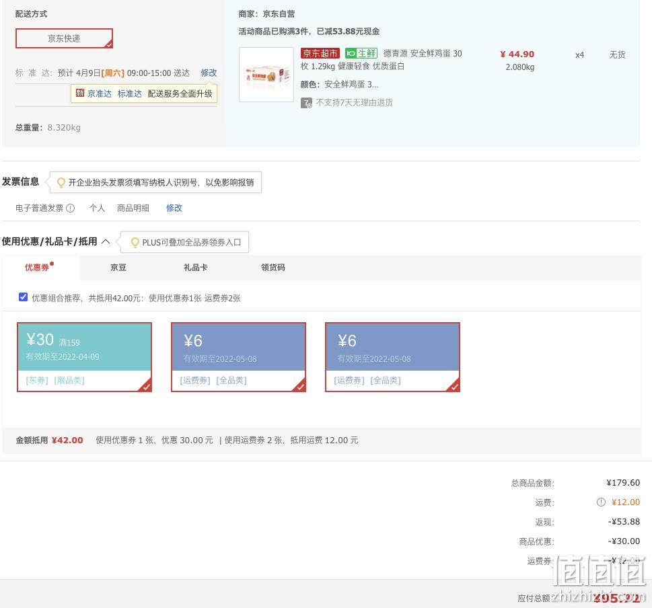
Task: Click the 7-day no-return policy icon
Action: pyautogui.click(x=306, y=103)
